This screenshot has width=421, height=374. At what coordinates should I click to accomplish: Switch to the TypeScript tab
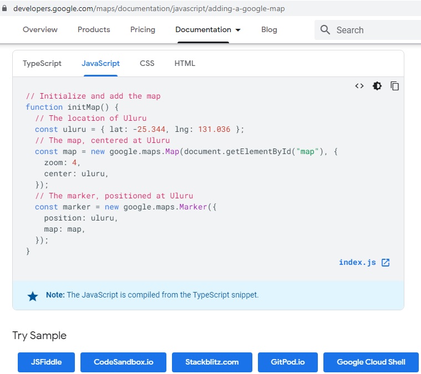point(42,63)
